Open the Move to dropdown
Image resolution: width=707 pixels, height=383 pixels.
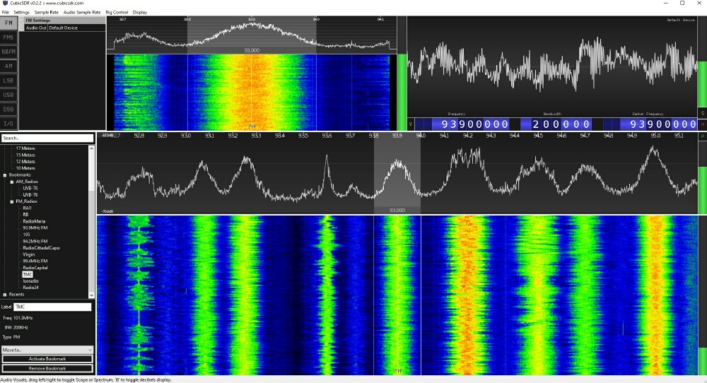click(47, 350)
